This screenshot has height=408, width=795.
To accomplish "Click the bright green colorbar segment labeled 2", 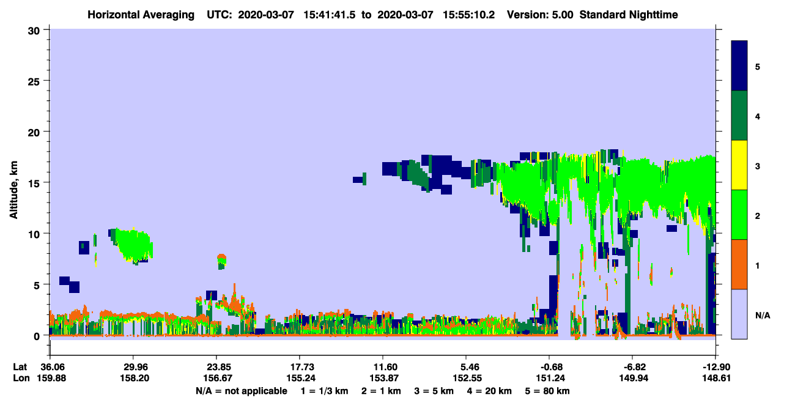I will pyautogui.click(x=739, y=215).
